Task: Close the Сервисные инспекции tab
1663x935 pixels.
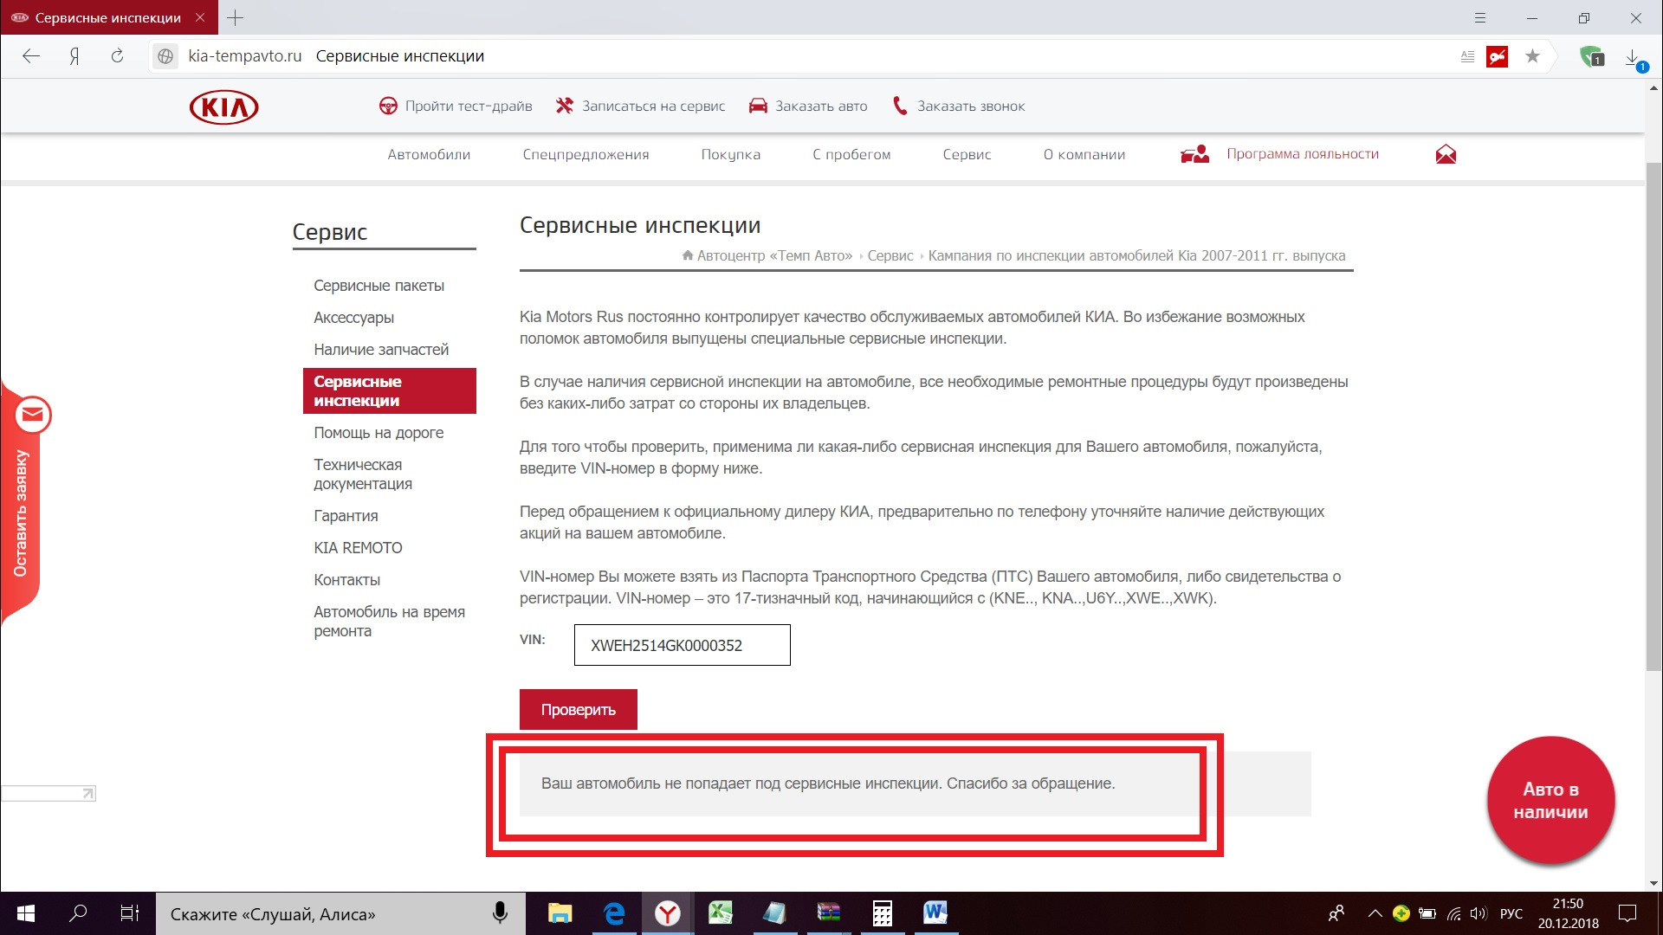Action: point(200,17)
